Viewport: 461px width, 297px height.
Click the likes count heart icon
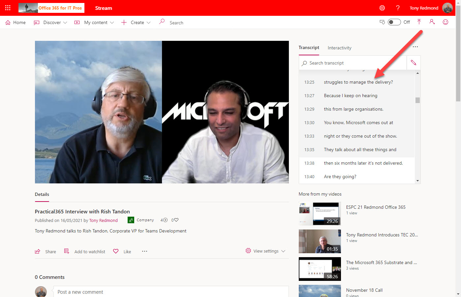coord(176,220)
